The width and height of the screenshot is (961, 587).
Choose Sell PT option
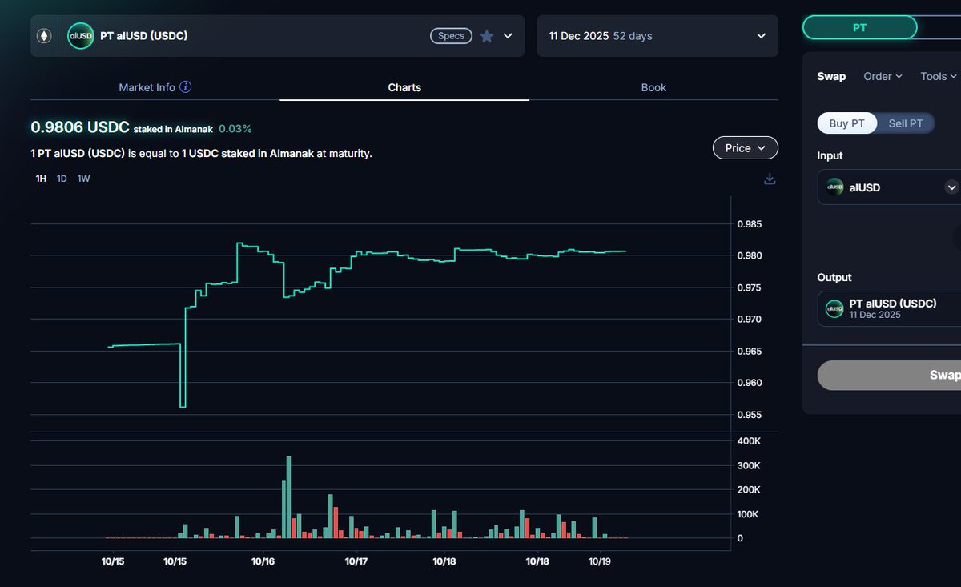(906, 123)
